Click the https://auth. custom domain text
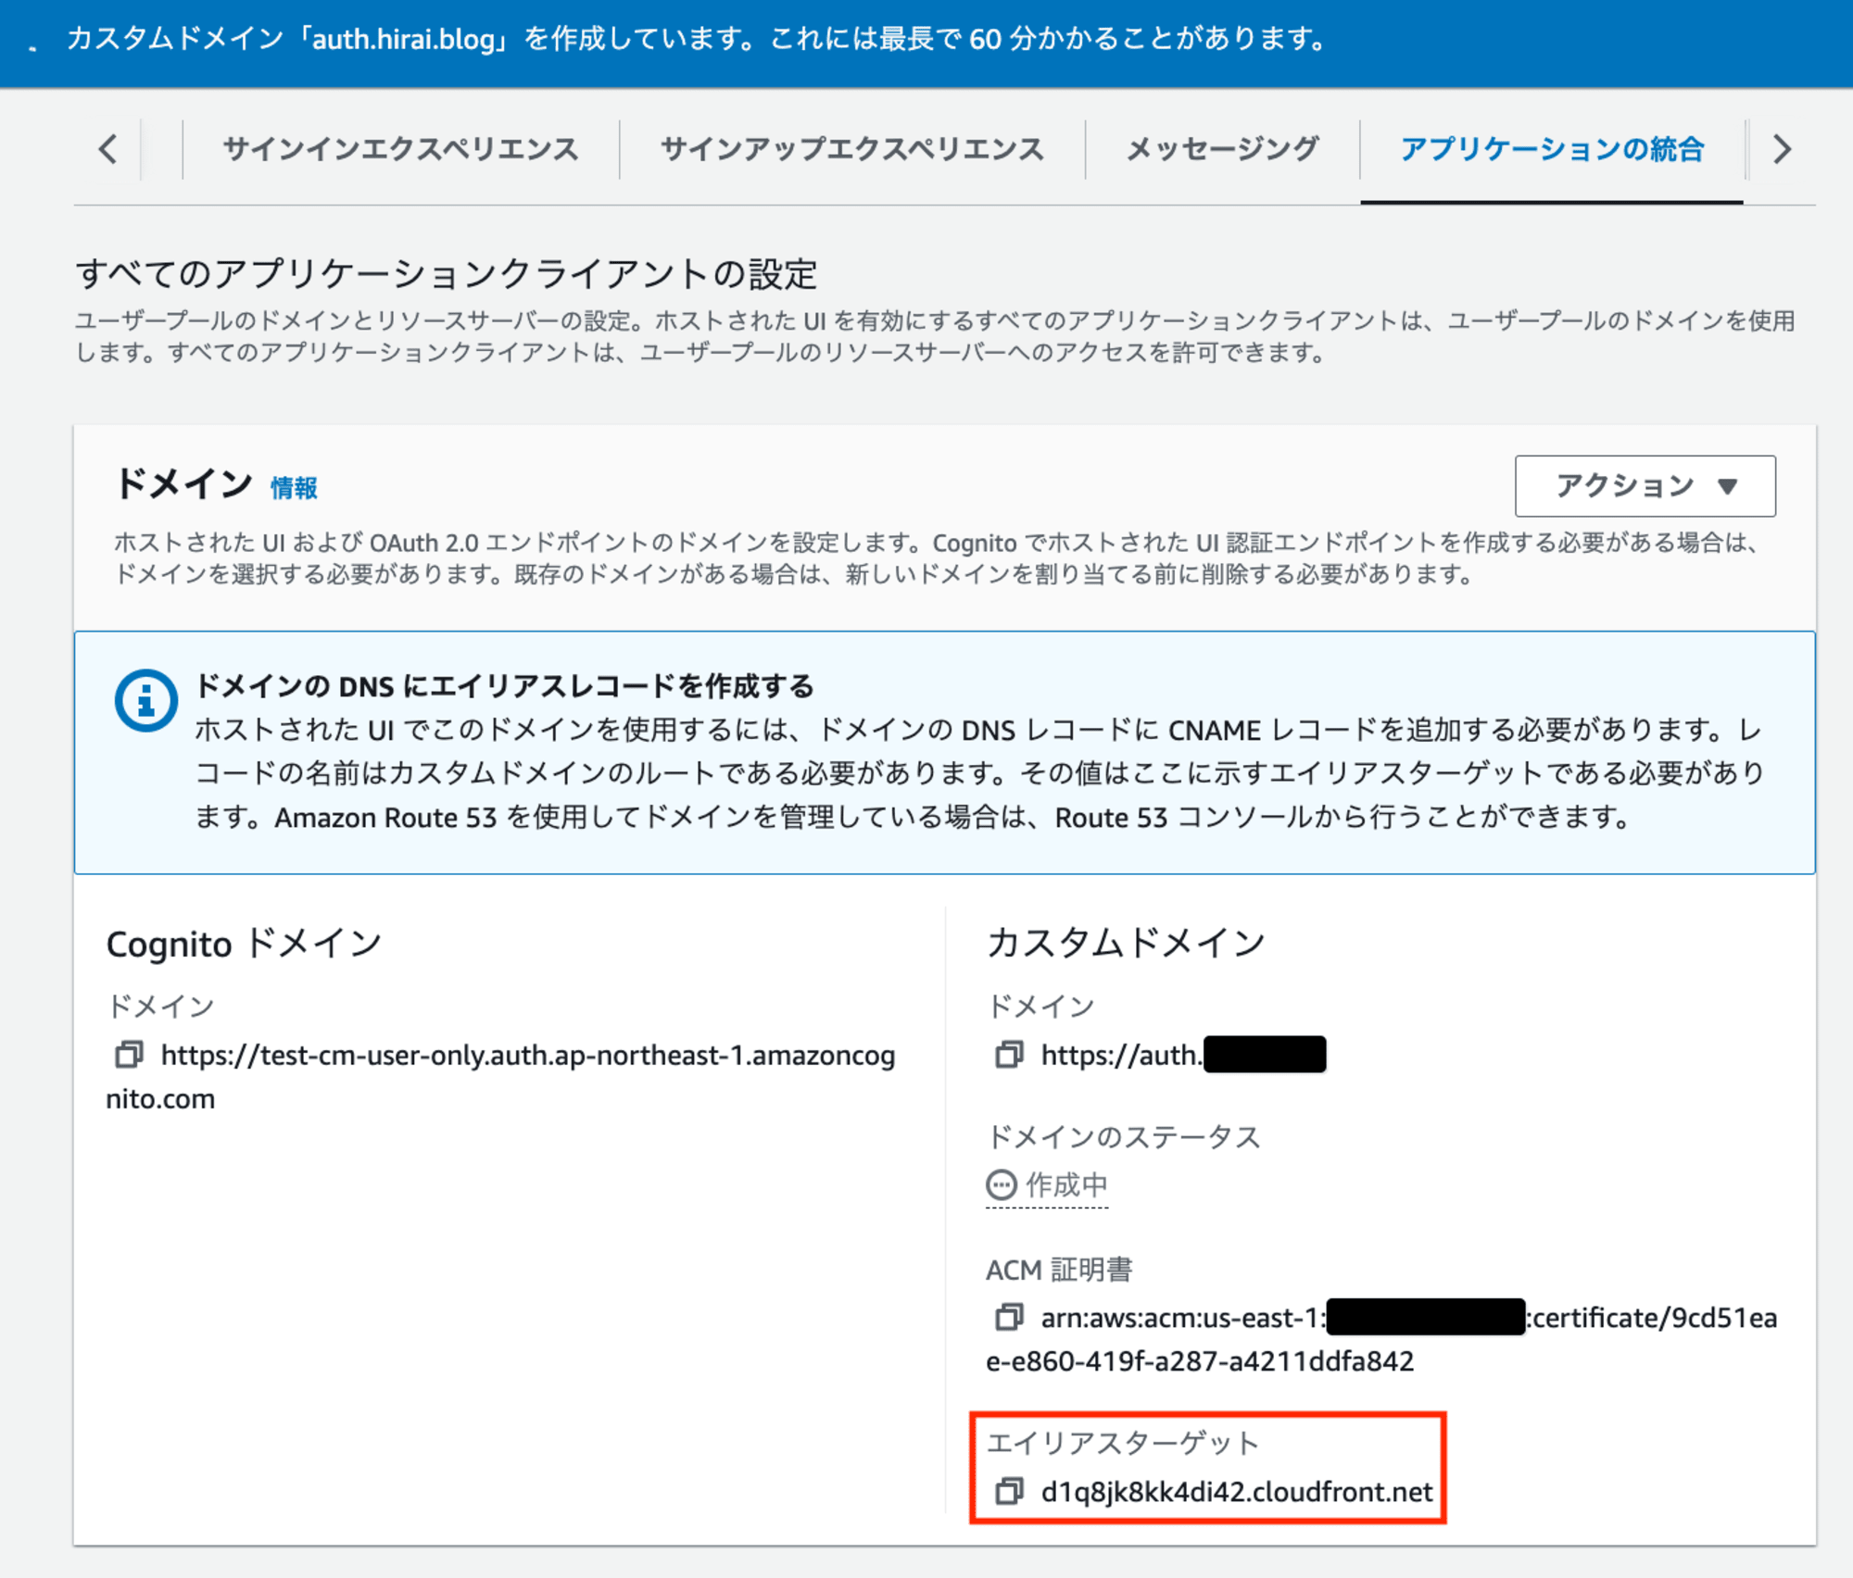This screenshot has width=1853, height=1578. (x=1121, y=1055)
